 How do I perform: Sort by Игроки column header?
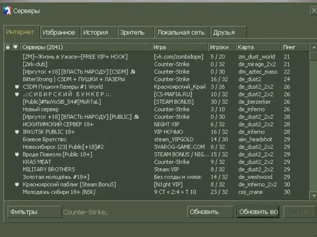222,47
